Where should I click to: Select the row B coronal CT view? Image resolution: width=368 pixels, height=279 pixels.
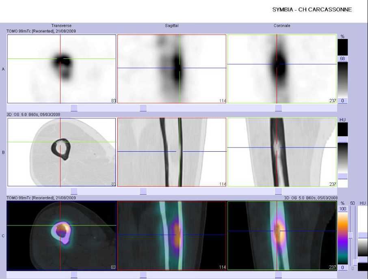coord(282,152)
